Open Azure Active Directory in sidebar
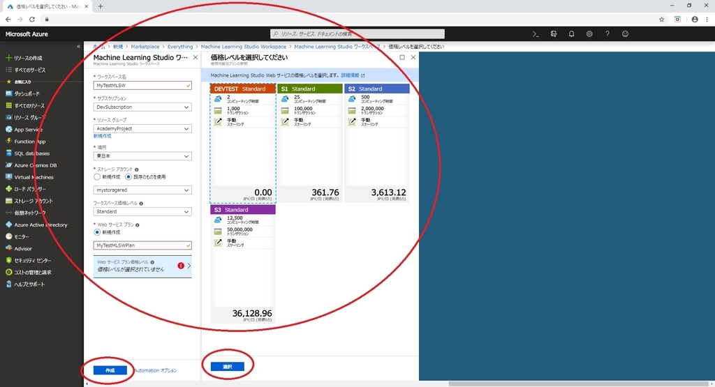This screenshot has height=387, width=715. pyautogui.click(x=41, y=225)
